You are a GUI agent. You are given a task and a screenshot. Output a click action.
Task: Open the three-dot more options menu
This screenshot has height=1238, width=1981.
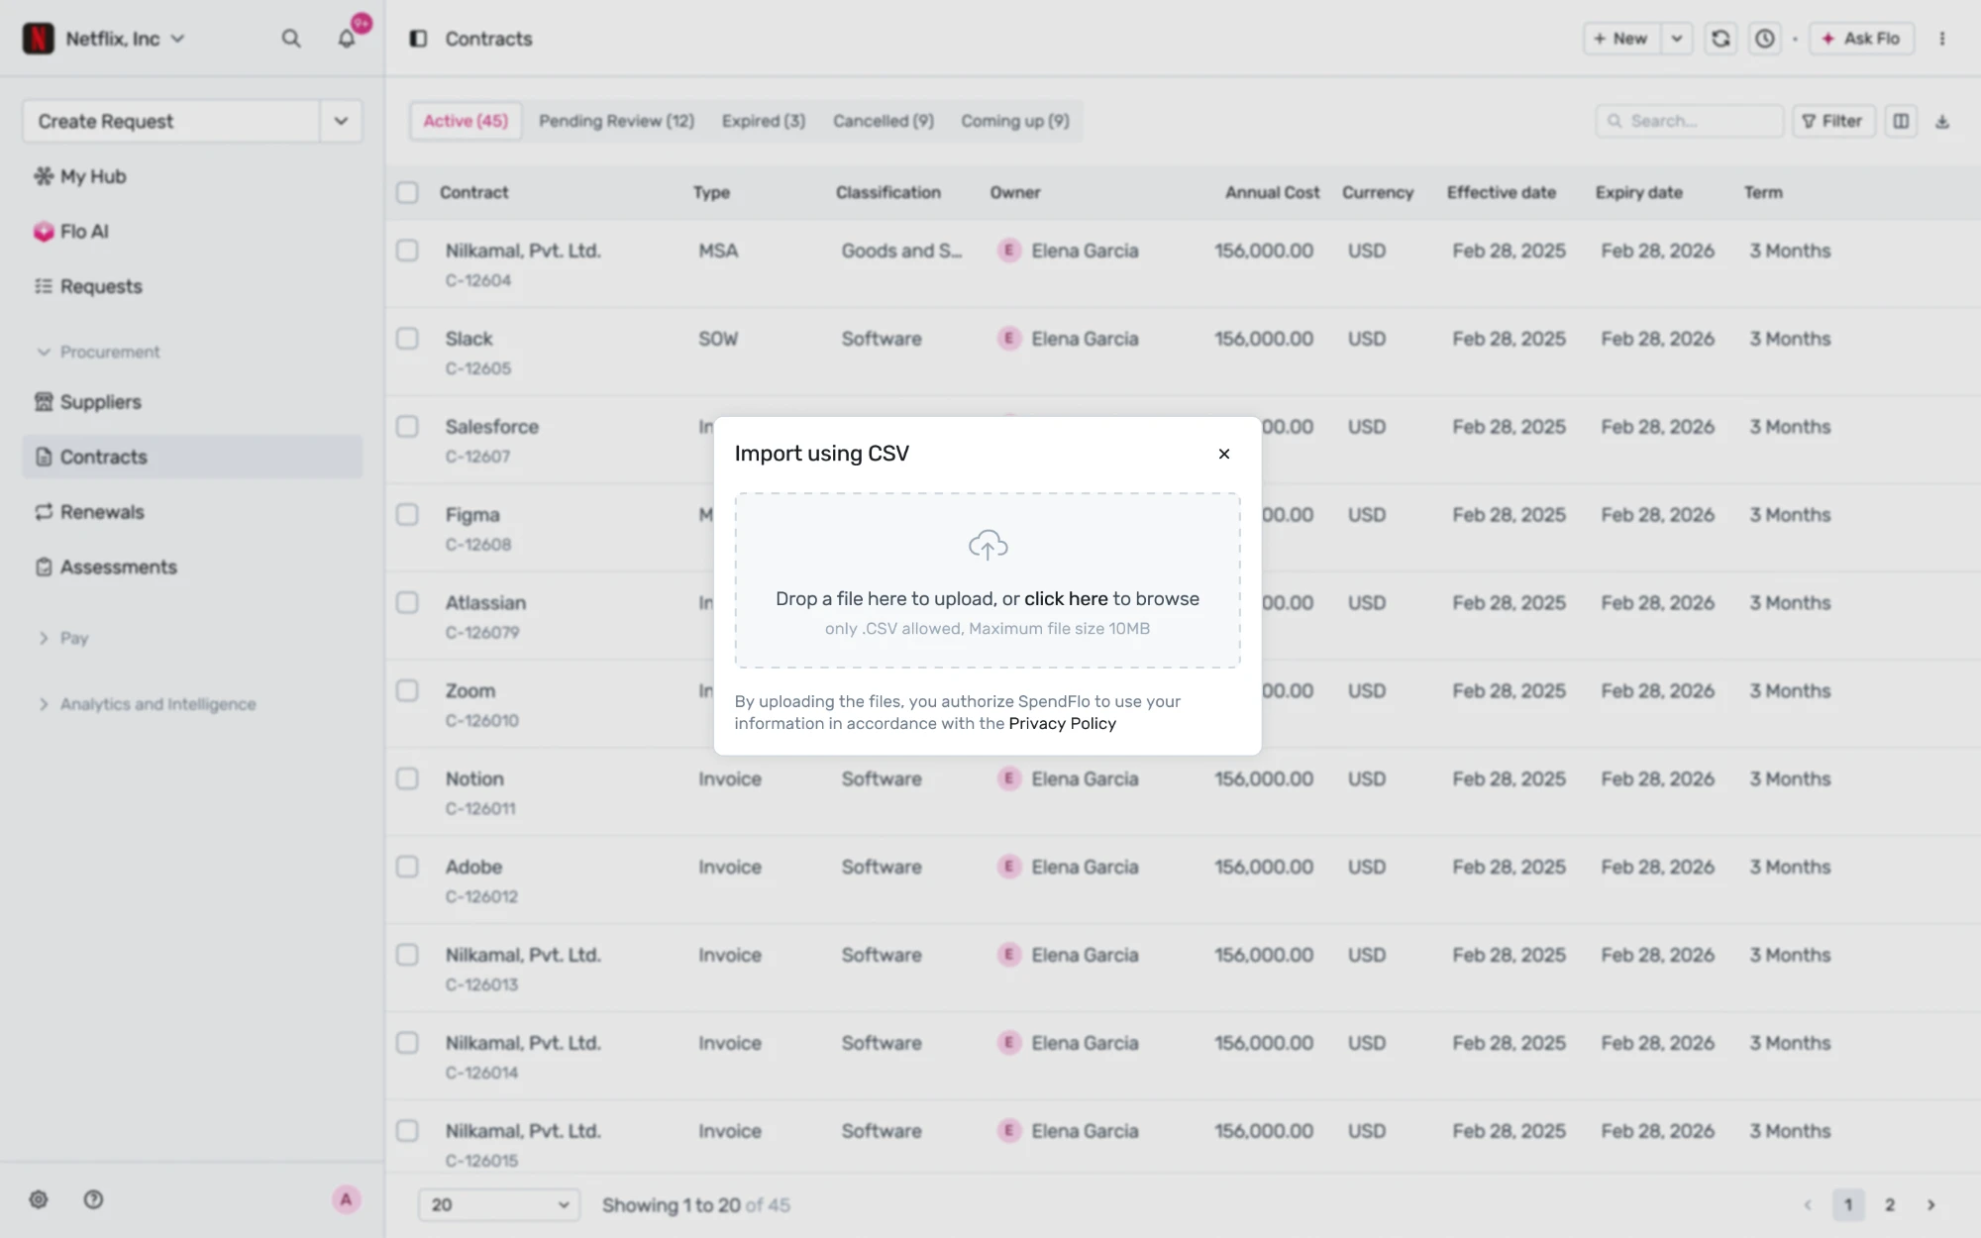pos(1941,39)
